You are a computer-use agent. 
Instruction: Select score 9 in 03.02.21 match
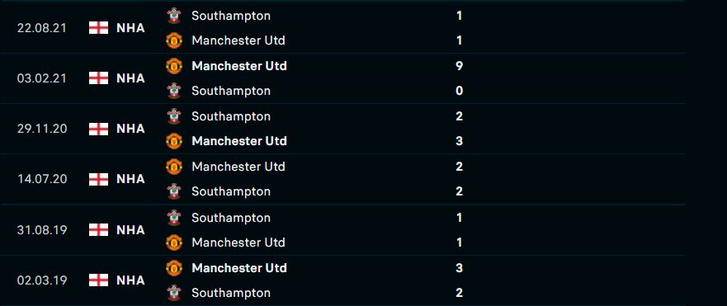tap(459, 66)
